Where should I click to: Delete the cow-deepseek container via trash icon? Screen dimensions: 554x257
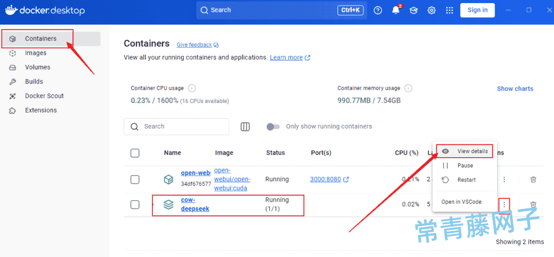coord(533,204)
